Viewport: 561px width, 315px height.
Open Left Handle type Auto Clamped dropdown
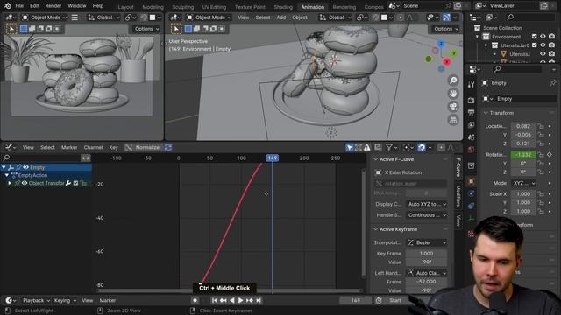pos(427,273)
